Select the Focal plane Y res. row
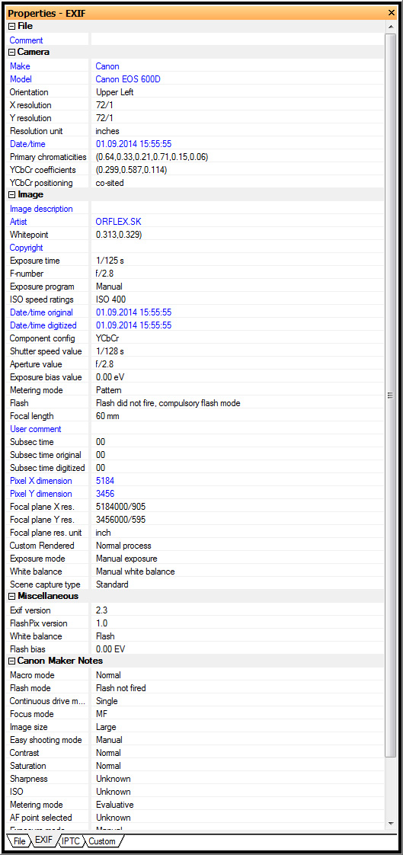 (x=195, y=520)
